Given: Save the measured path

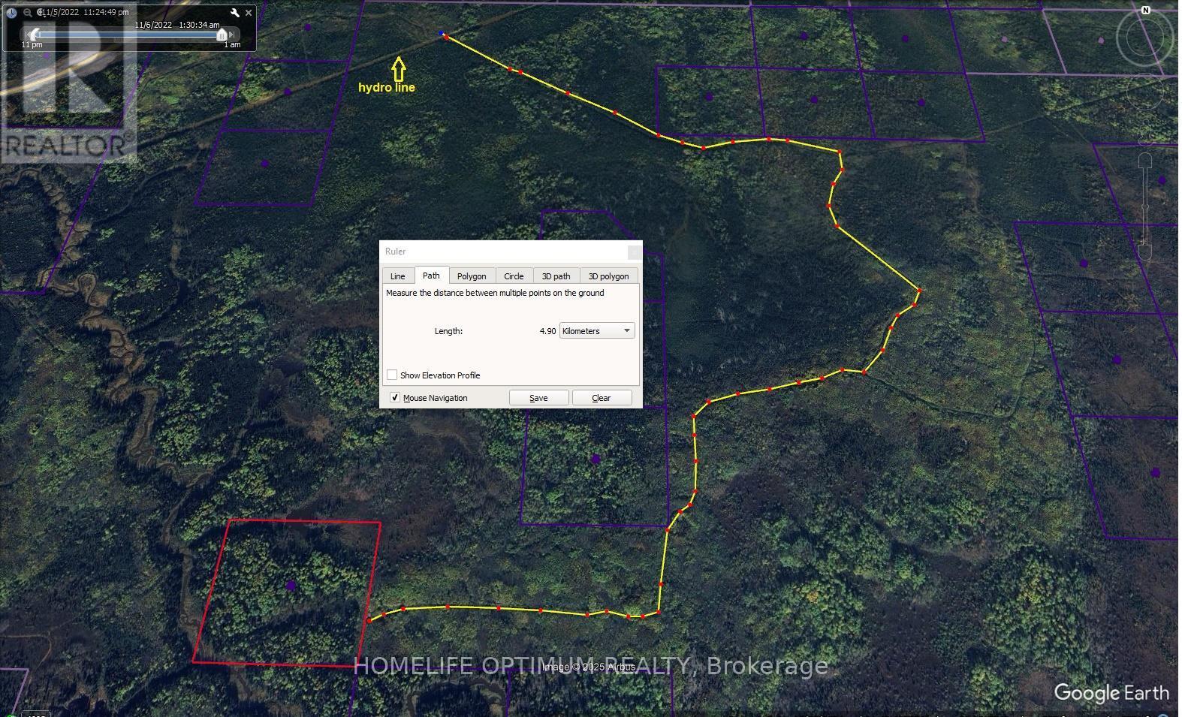Looking at the screenshot, I should (x=538, y=398).
